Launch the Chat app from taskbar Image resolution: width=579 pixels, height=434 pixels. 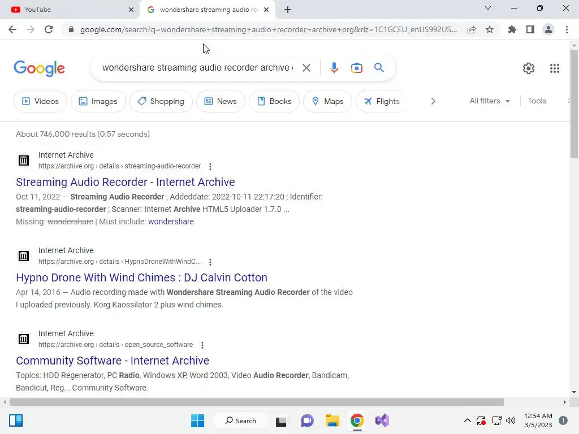pyautogui.click(x=307, y=420)
